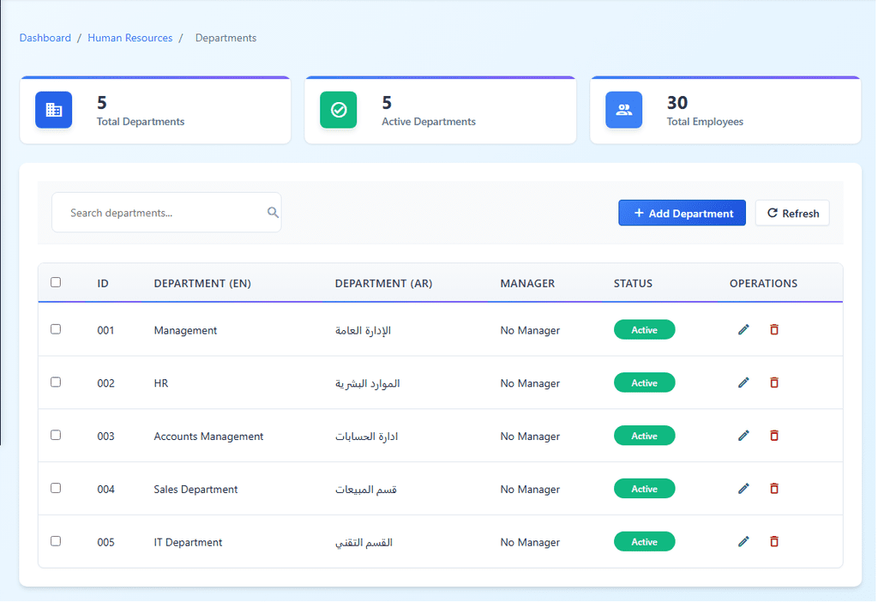The width and height of the screenshot is (878, 602).
Task: Delete the HR department via trash icon
Action: click(774, 382)
